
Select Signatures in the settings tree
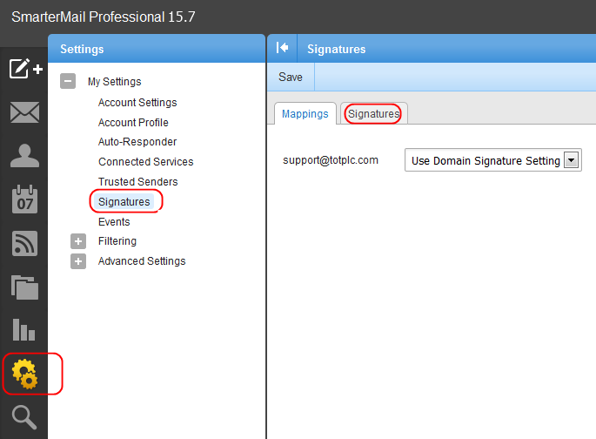point(124,201)
